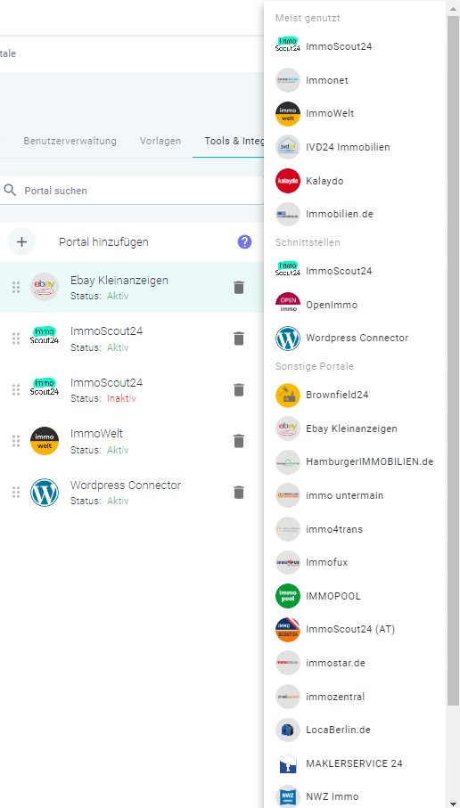Click the search magnifier icon
The height and width of the screenshot is (808, 460).
point(10,190)
